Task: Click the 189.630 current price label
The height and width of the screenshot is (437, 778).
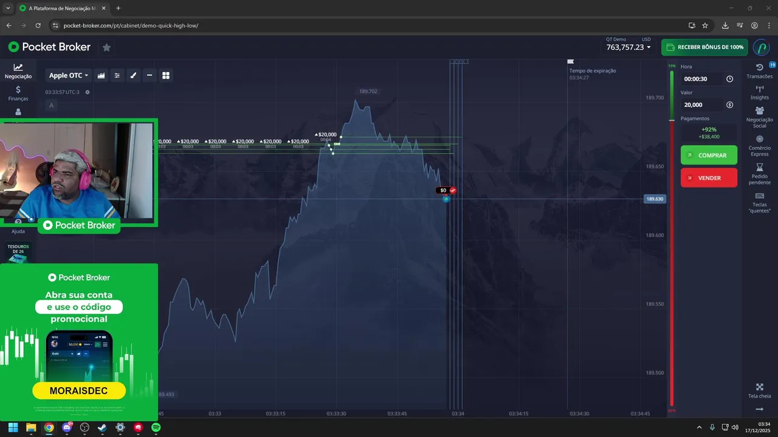Action: click(655, 199)
